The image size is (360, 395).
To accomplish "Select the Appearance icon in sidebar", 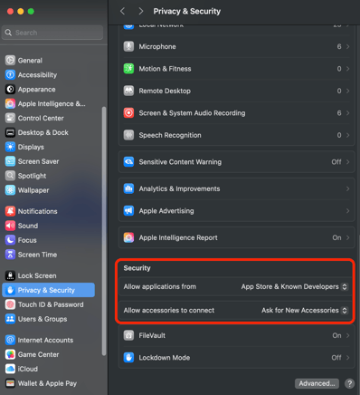I will [10, 90].
